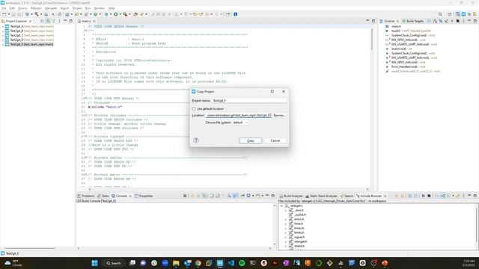This screenshot has width=479, height=269.
Task: Open the Project menu
Action: [x=77, y=8]
